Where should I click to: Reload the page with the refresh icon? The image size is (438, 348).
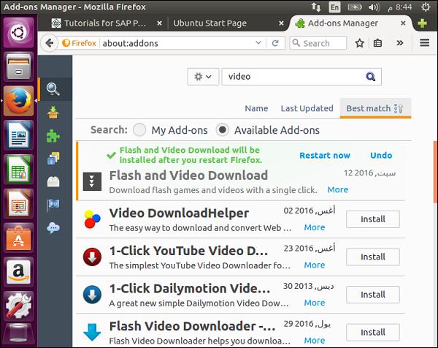274,43
